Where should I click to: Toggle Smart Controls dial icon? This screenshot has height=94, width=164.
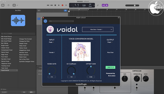(14, 5)
